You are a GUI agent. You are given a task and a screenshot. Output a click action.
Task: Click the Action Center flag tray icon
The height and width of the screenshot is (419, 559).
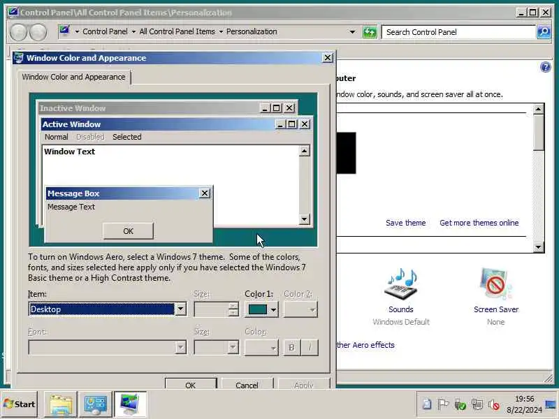[443, 404]
